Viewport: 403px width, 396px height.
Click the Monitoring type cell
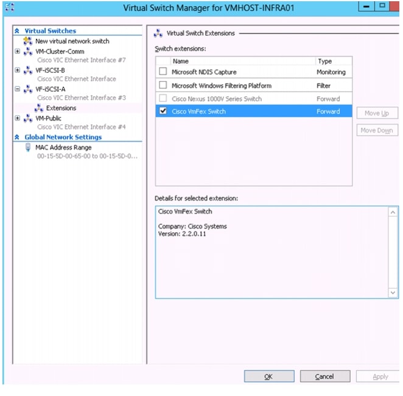coord(331,72)
